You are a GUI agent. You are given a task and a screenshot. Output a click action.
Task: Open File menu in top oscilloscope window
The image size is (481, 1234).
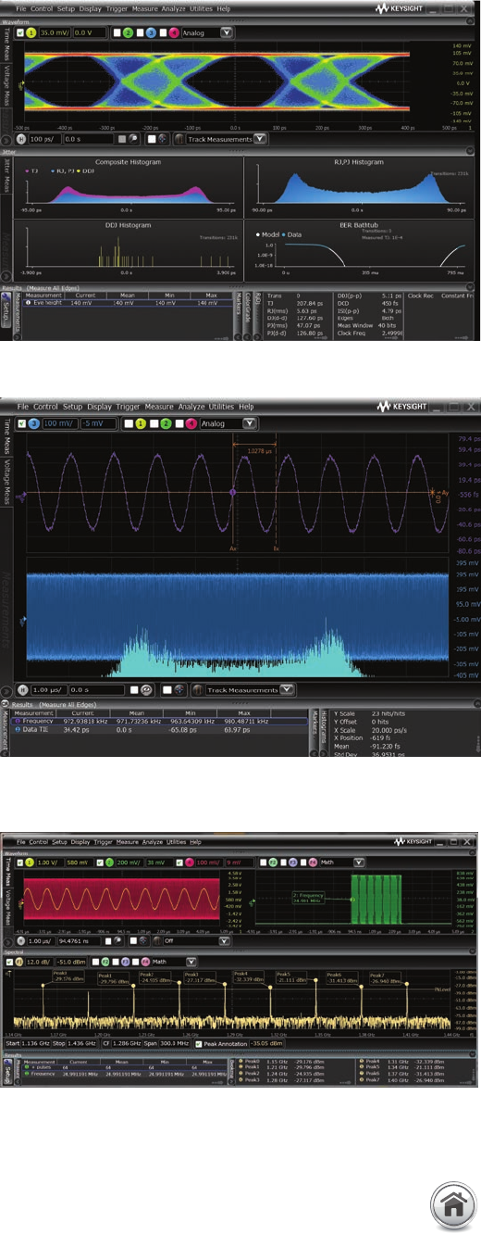(20, 7)
